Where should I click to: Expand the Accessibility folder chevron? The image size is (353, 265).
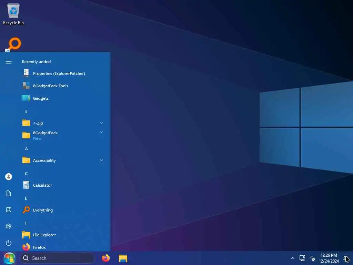101,160
